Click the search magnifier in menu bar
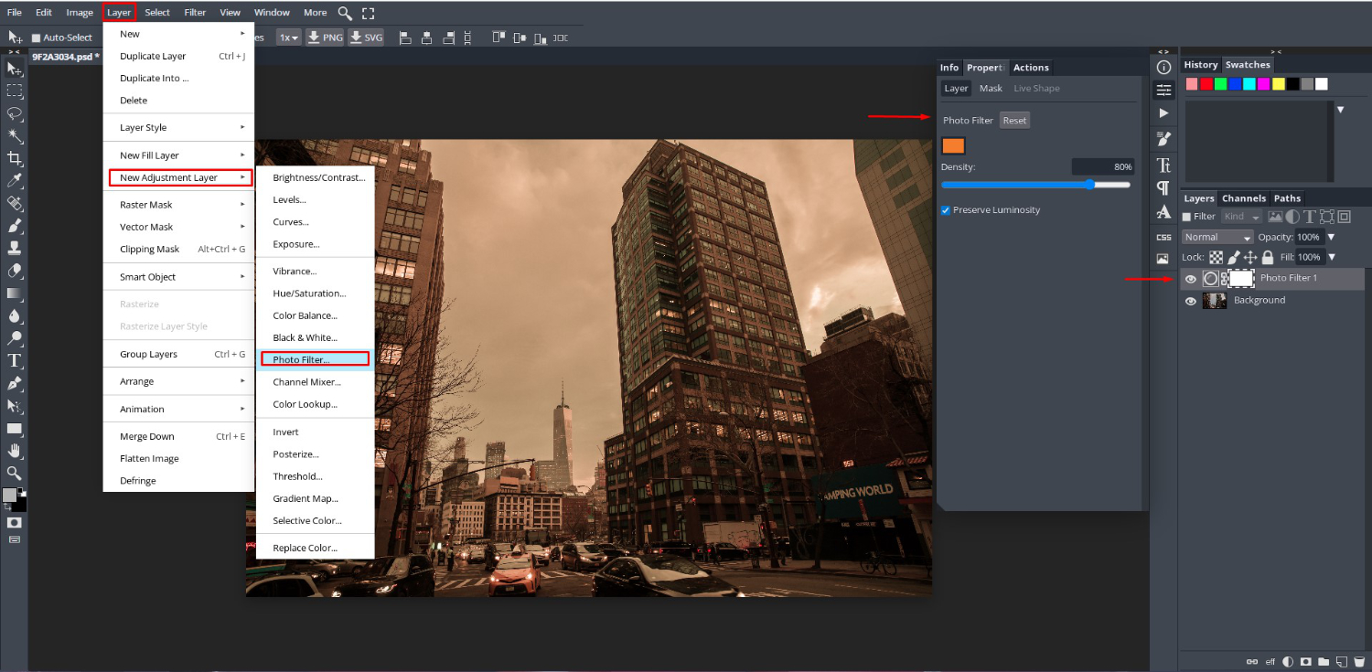1372x672 pixels. coord(345,13)
